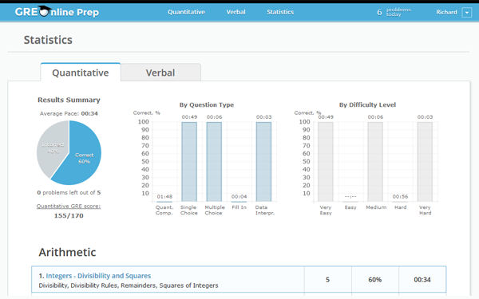Select the Quantitative statistics tab
Image resolution: width=479 pixels, height=299 pixels.
coord(81,73)
